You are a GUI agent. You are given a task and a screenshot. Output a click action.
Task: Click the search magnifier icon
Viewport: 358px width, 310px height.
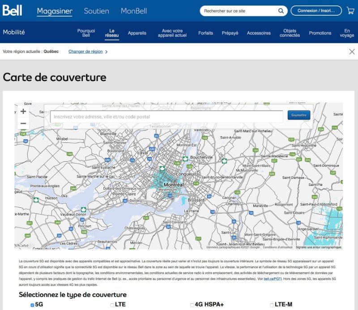point(281,11)
